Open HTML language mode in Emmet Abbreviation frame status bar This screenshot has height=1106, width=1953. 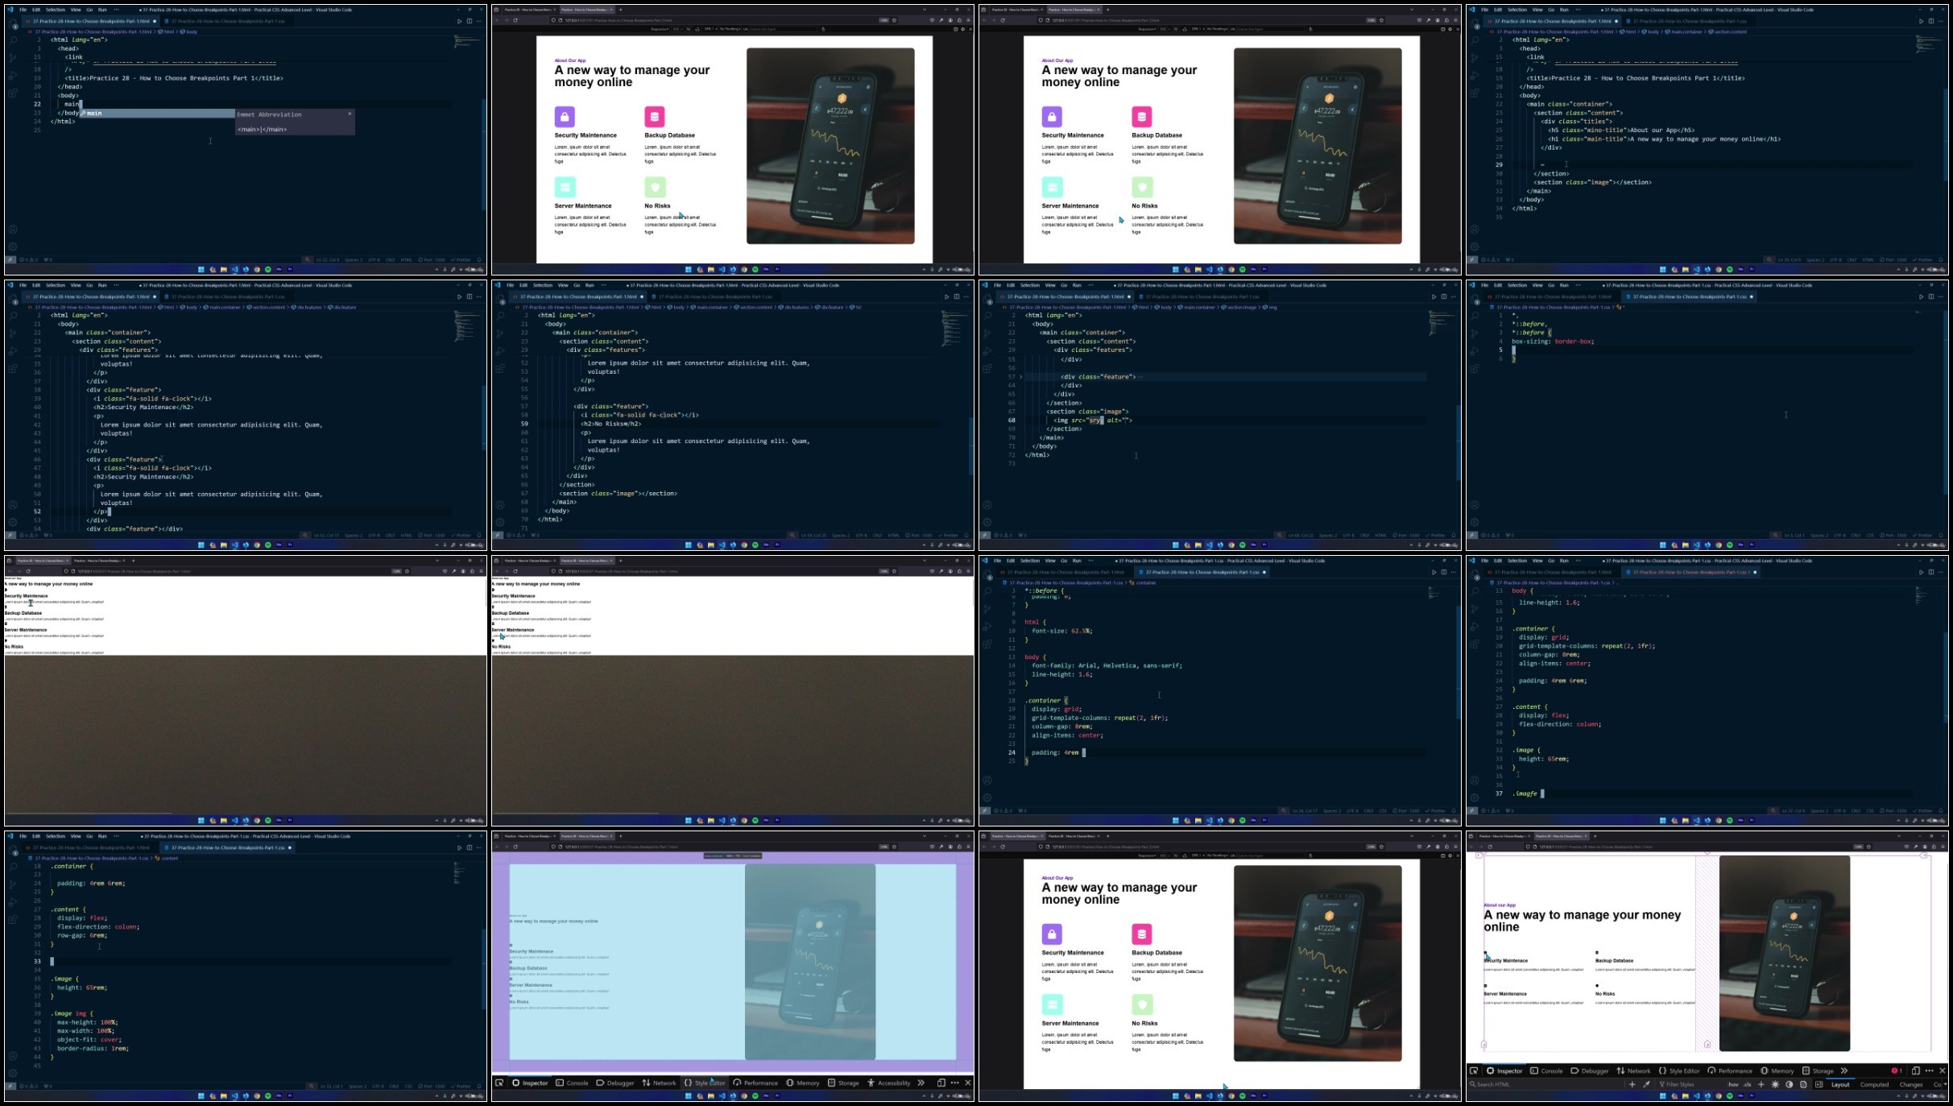407,260
